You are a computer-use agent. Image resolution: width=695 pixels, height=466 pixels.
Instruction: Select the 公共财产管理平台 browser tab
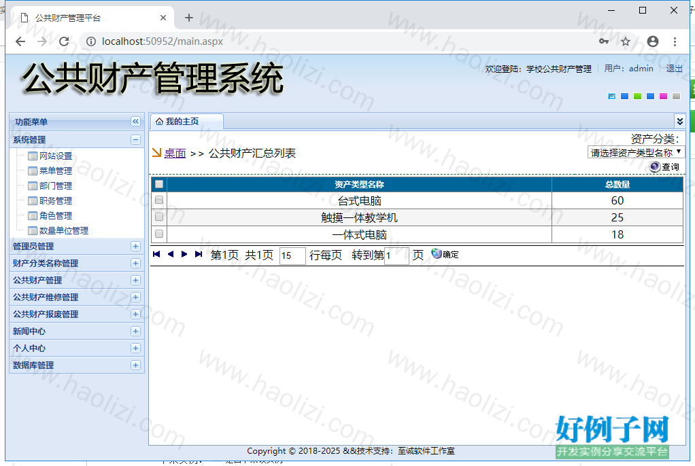[x=91, y=18]
